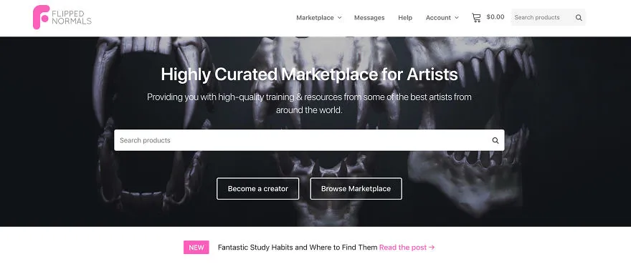
Task: Click the Become a creator button
Action: [x=257, y=189]
